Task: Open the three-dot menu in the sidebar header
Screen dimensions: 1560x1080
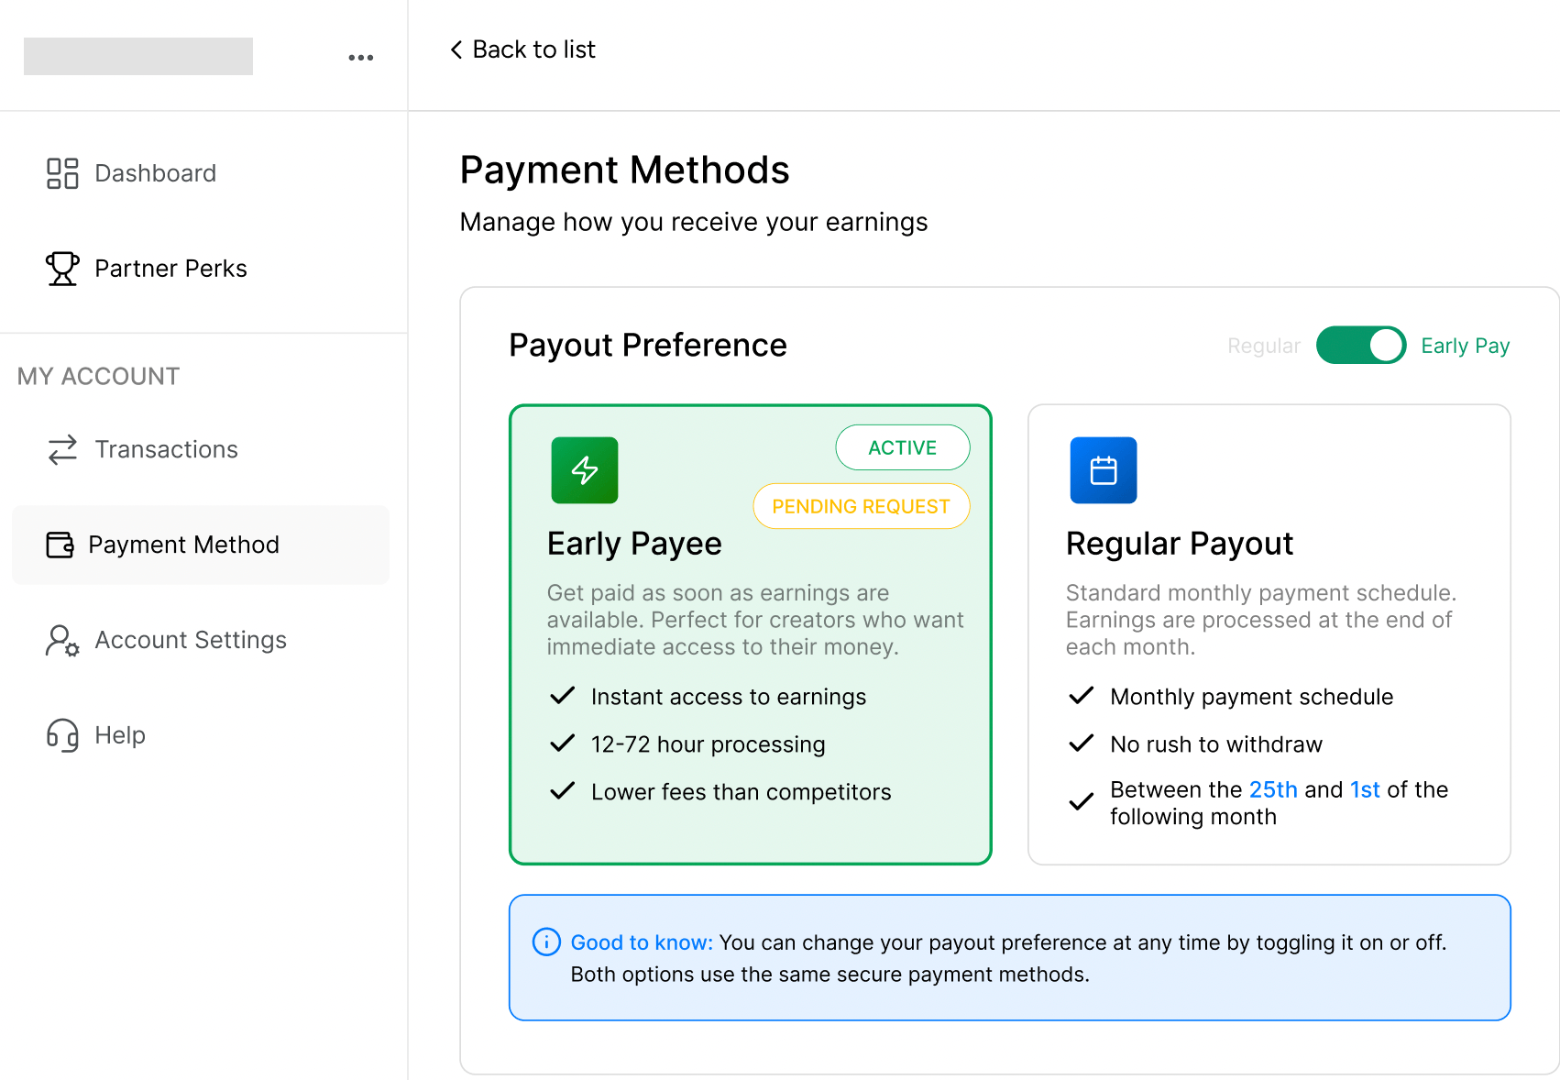Action: (361, 57)
